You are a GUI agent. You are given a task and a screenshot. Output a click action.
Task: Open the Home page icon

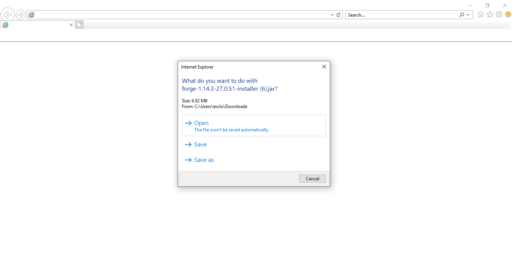pyautogui.click(x=480, y=14)
